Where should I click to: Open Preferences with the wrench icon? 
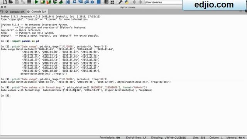point(120,2)
